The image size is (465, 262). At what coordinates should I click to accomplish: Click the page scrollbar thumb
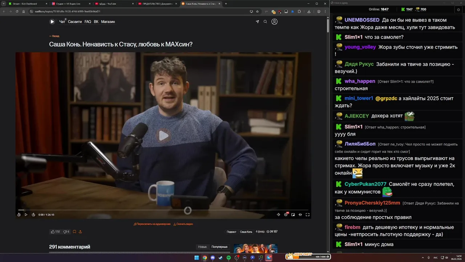(x=327, y=25)
